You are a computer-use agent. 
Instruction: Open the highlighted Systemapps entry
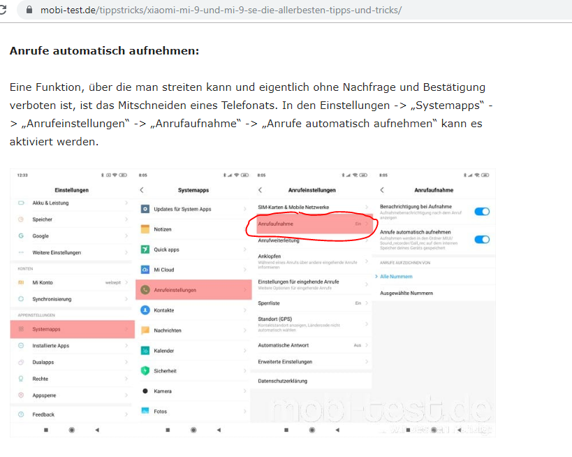(x=72, y=329)
